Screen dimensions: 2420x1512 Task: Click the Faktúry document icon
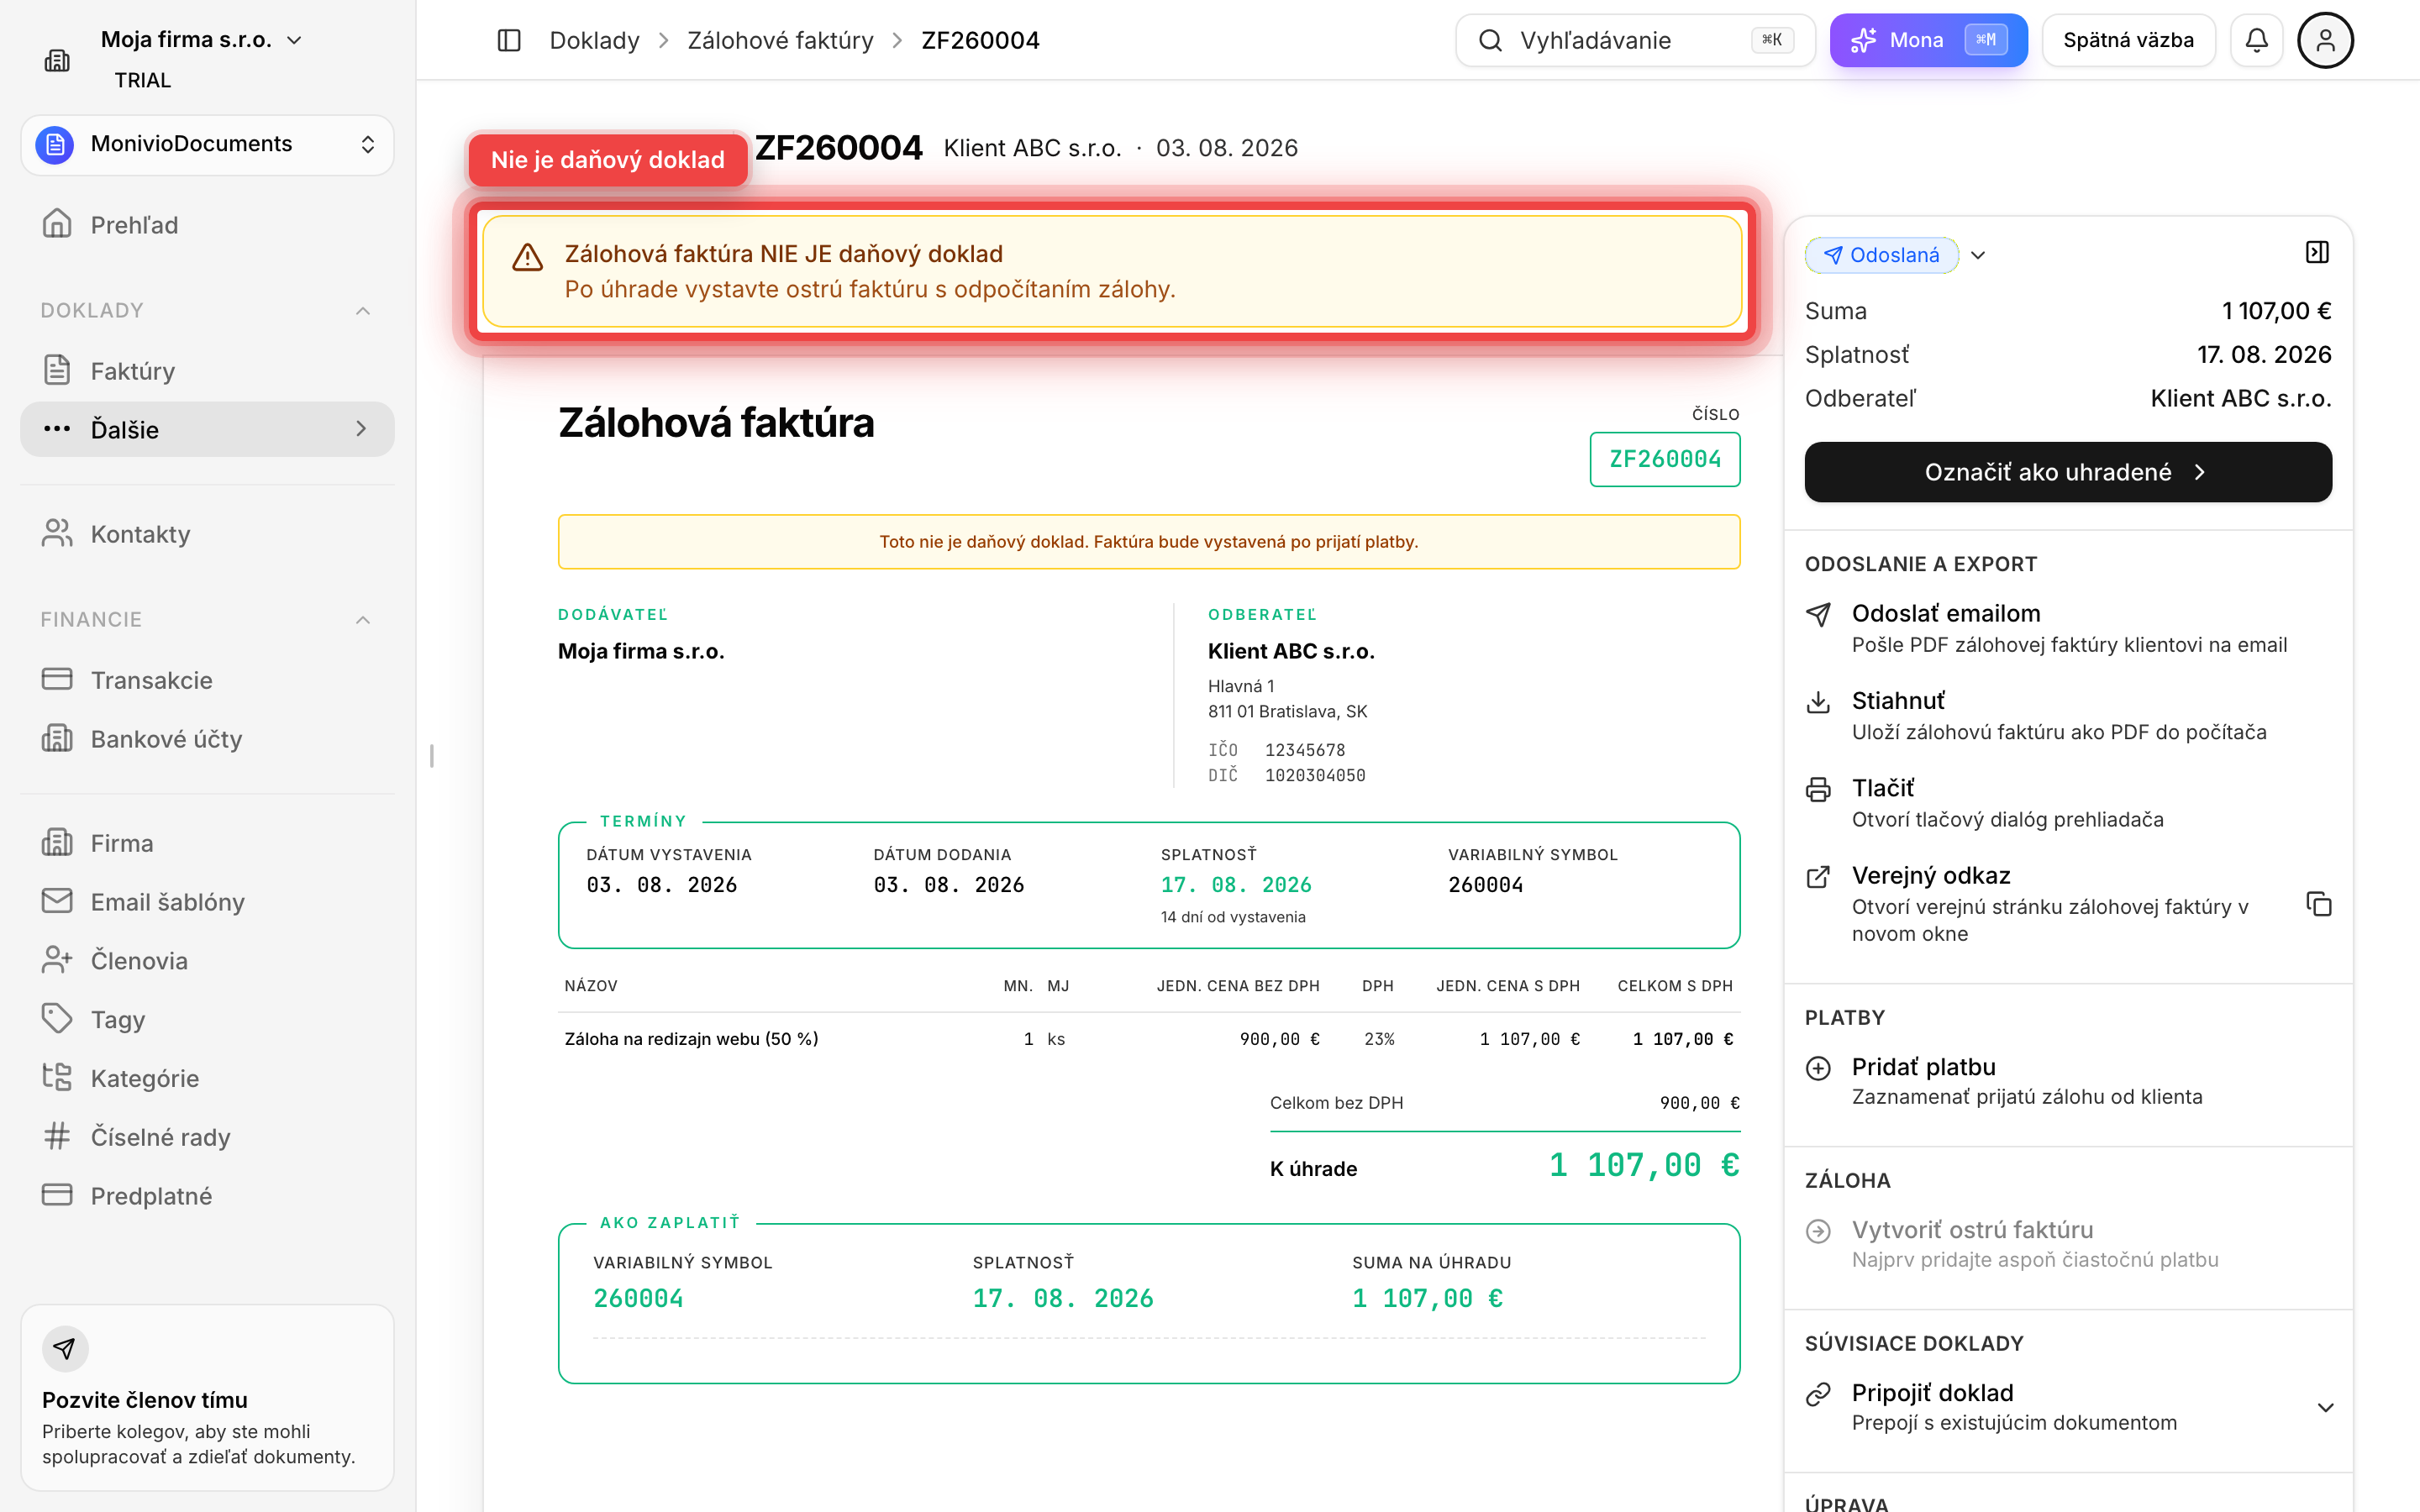[x=57, y=370]
